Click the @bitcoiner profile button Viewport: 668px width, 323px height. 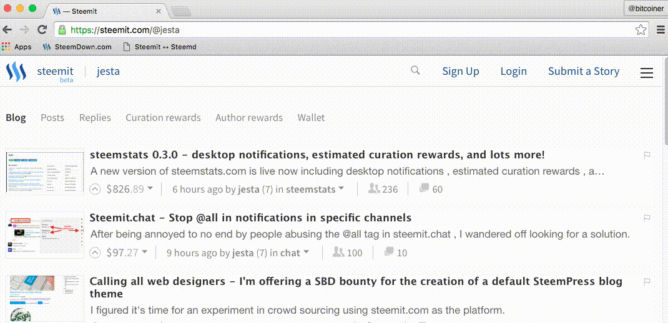coord(646,9)
